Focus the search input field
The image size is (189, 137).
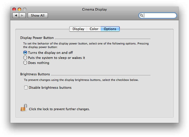(158, 15)
